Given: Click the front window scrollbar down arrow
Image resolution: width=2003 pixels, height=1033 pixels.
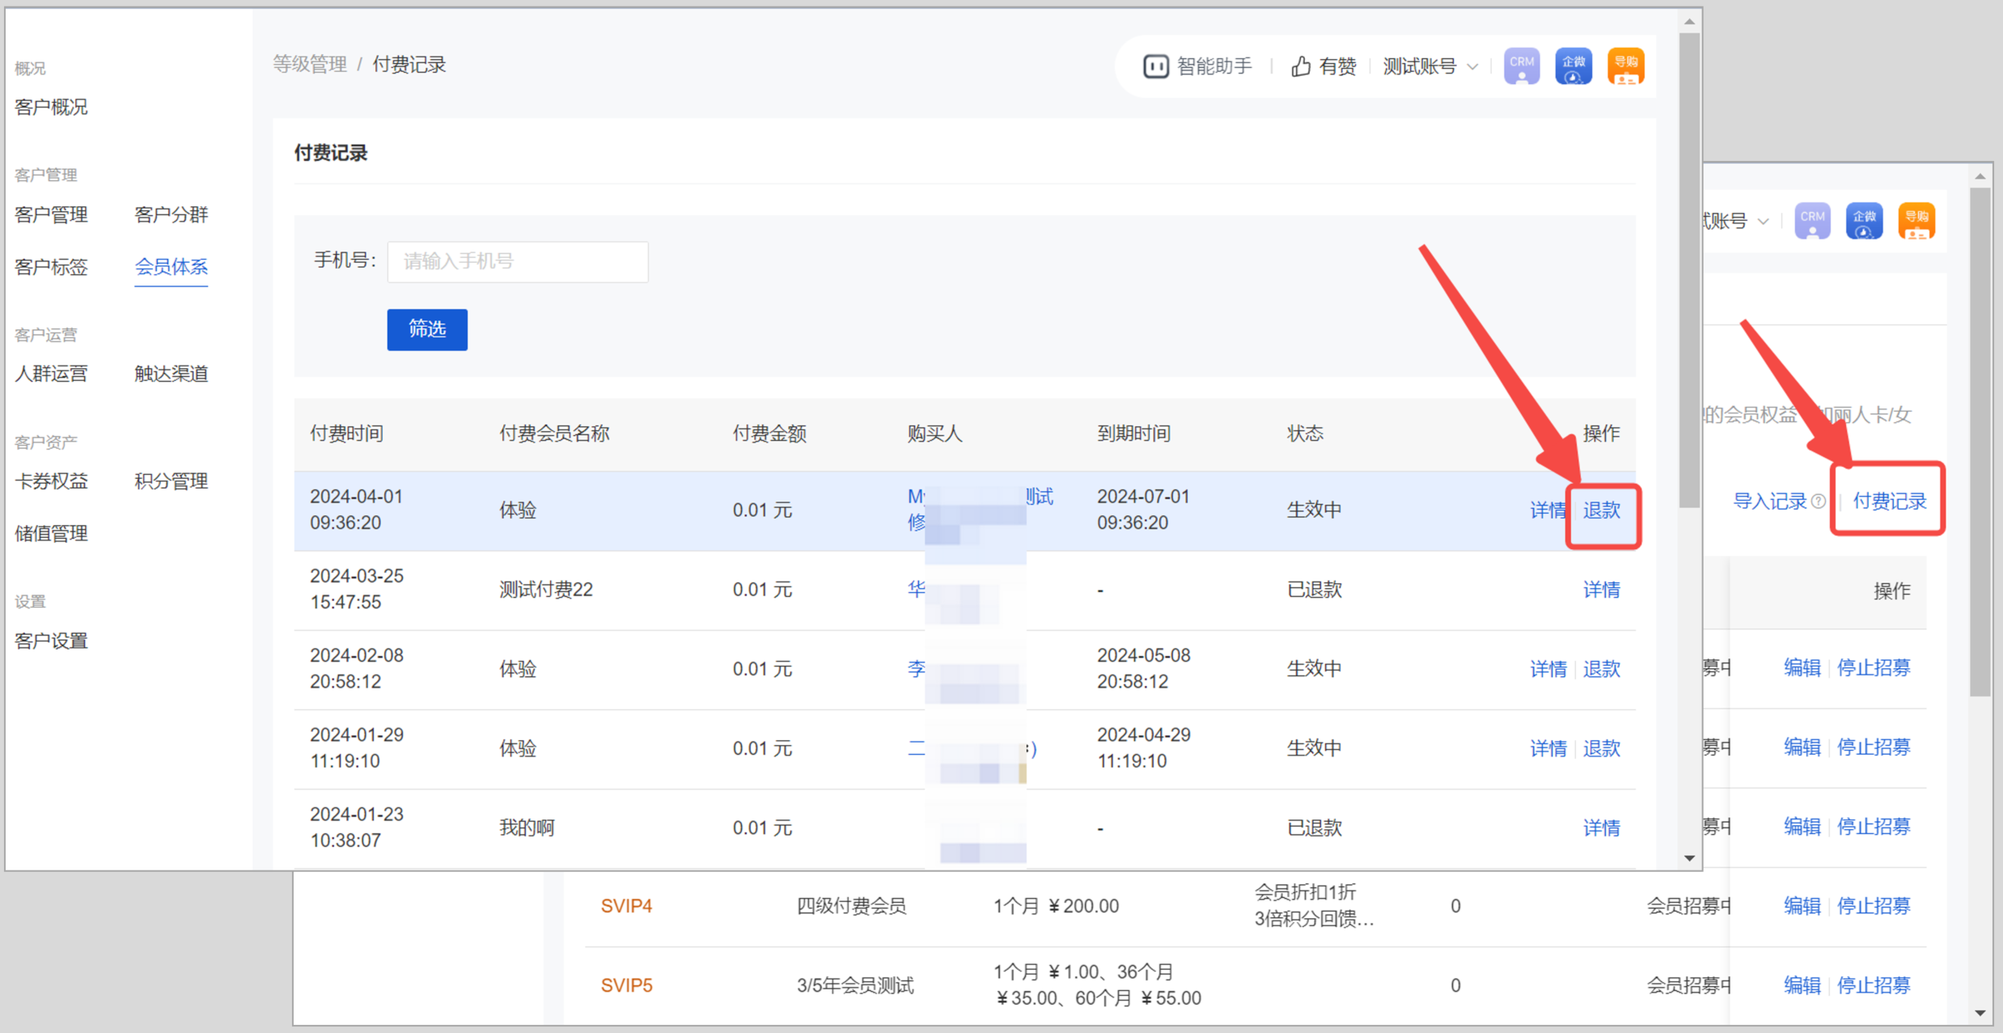Looking at the screenshot, I should (x=1689, y=859).
